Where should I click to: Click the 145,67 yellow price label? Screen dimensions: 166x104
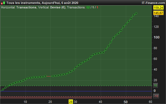coord(158,13)
